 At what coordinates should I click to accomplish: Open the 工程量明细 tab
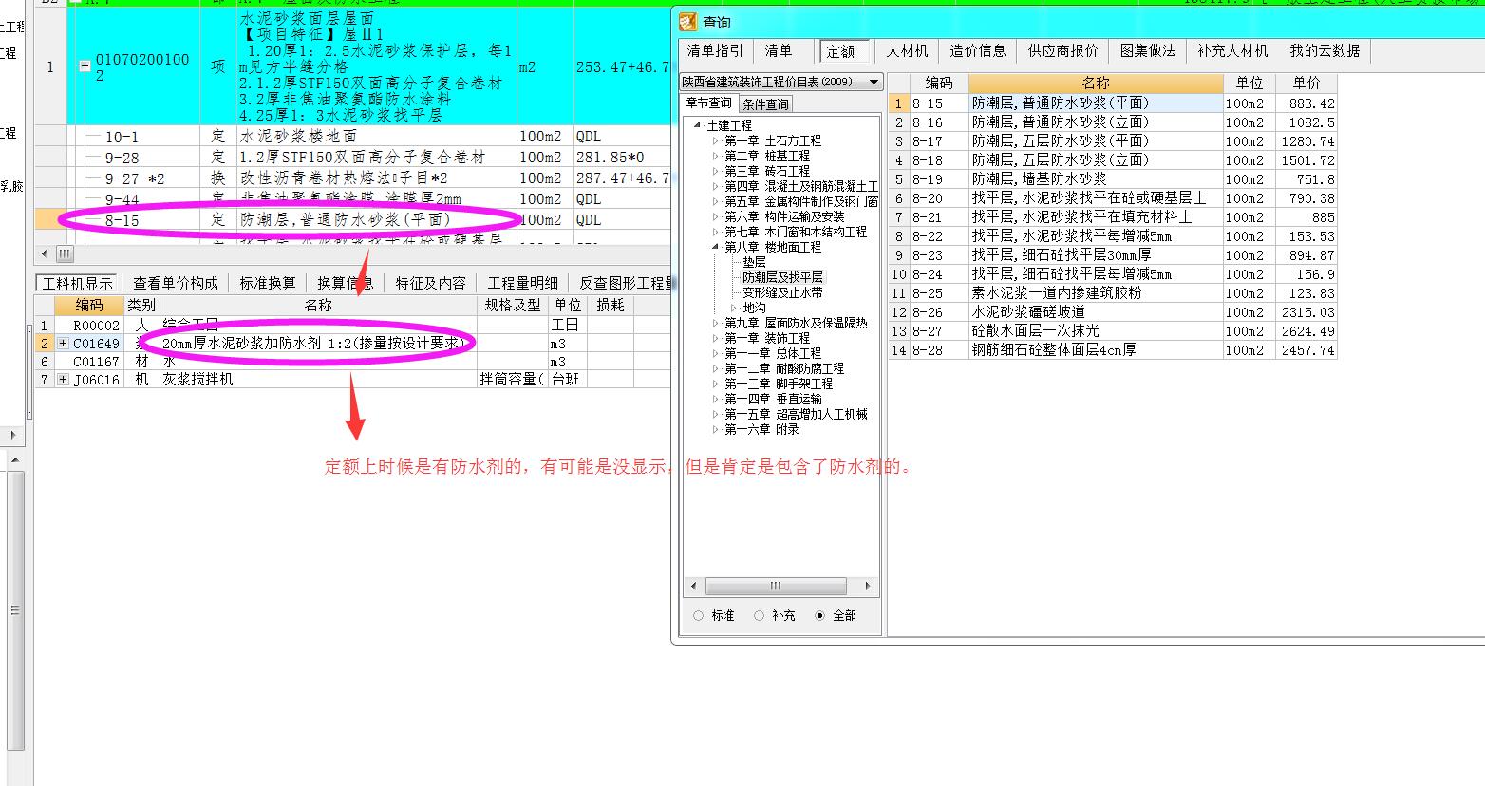coord(523,283)
